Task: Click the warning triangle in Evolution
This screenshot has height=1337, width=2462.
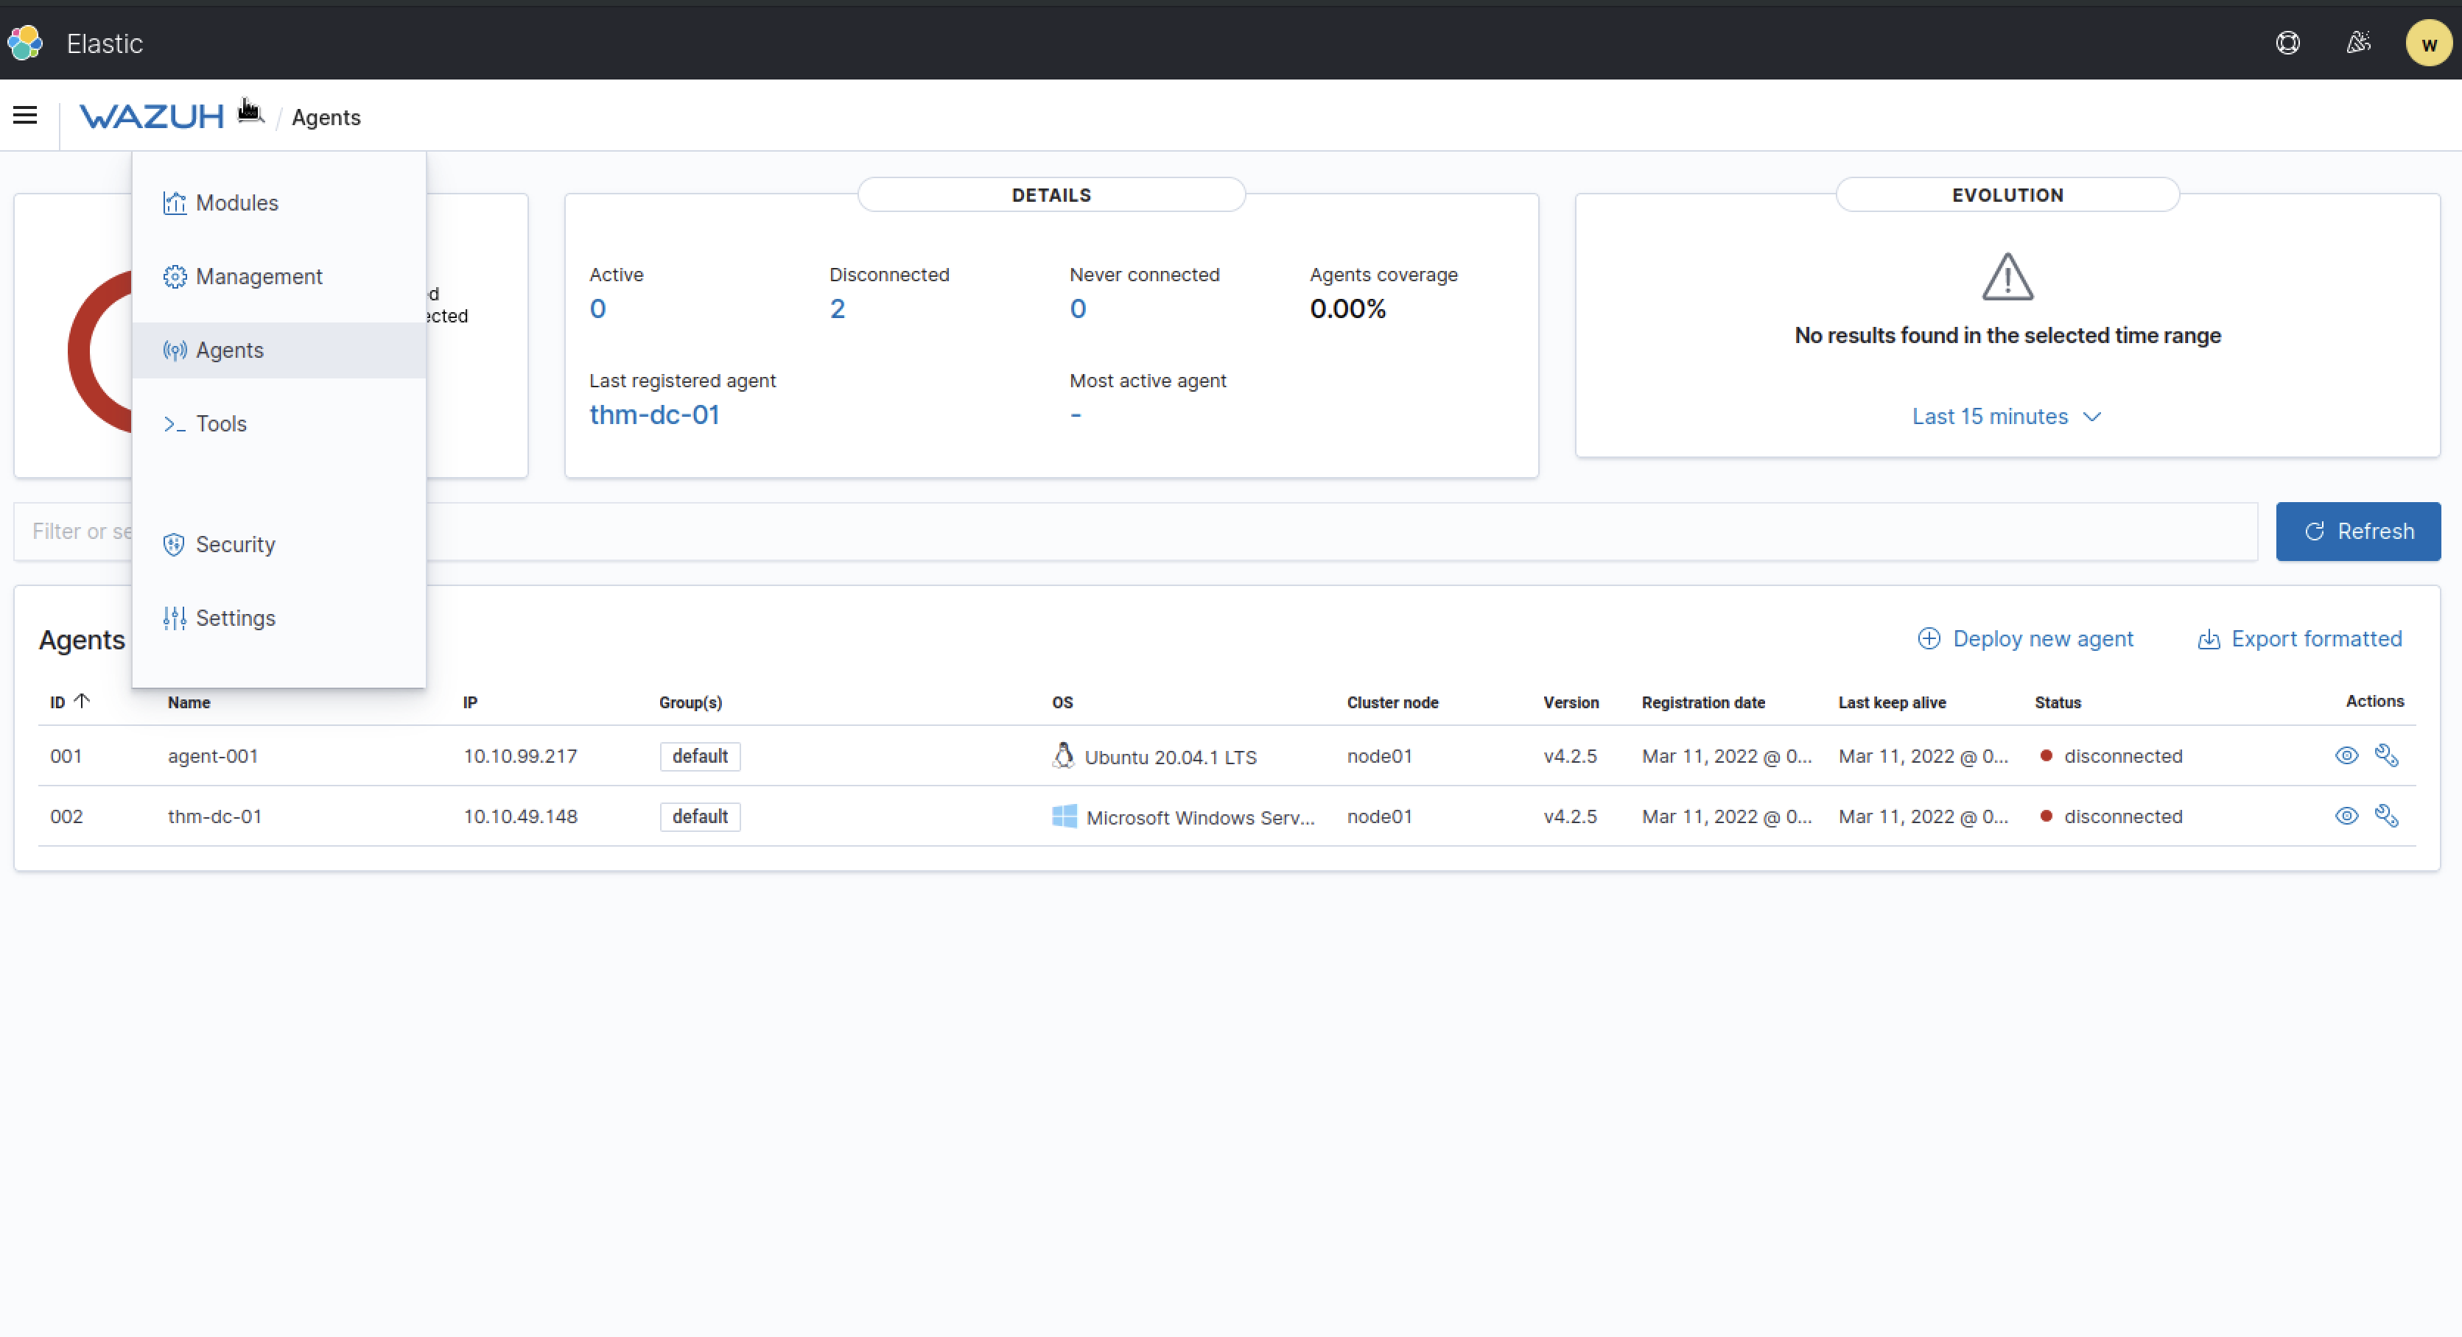Action: point(2007,277)
